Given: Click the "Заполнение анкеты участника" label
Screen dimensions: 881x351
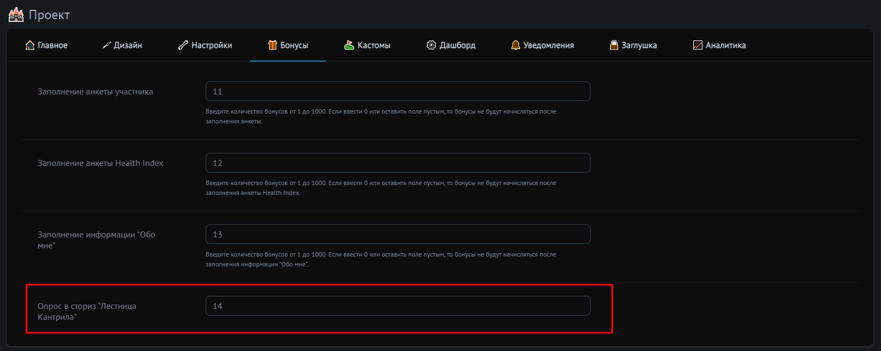Looking at the screenshot, I should [95, 92].
